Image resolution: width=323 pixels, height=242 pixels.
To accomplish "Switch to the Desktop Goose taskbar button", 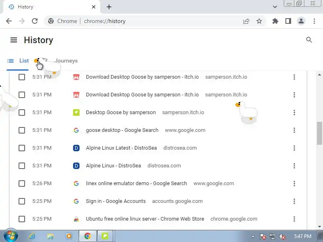I will (105, 236).
